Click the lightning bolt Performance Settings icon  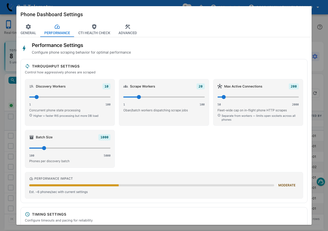pyautogui.click(x=24, y=48)
